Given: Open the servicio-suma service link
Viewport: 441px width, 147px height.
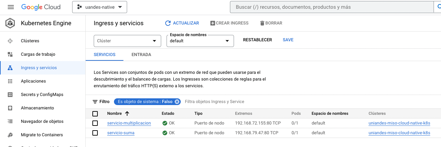Looking at the screenshot, I should pyautogui.click(x=121, y=133).
